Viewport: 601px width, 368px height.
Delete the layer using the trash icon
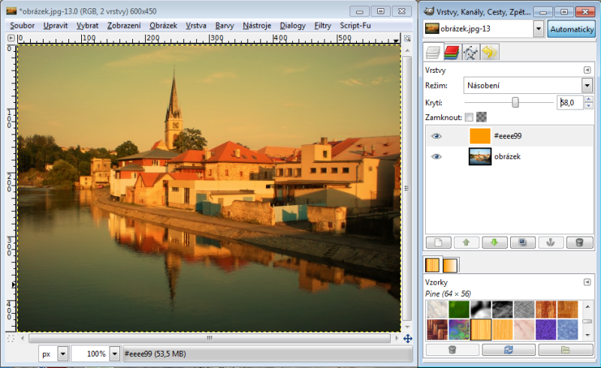[x=578, y=243]
